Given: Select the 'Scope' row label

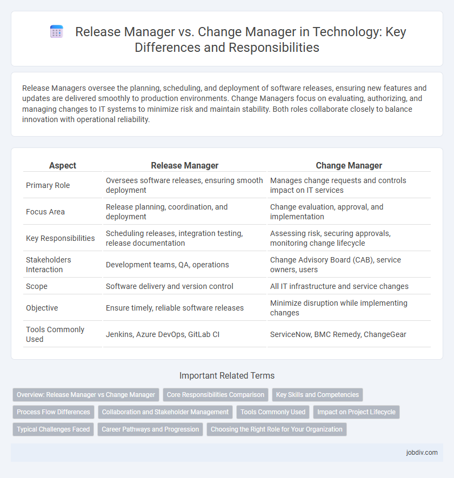Looking at the screenshot, I should coord(37,286).
